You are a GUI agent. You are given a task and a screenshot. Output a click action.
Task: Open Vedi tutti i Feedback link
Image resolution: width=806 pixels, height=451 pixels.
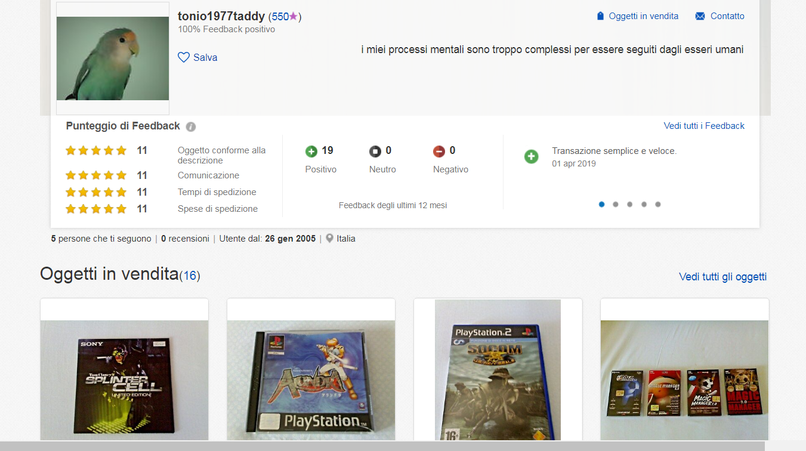tap(704, 126)
